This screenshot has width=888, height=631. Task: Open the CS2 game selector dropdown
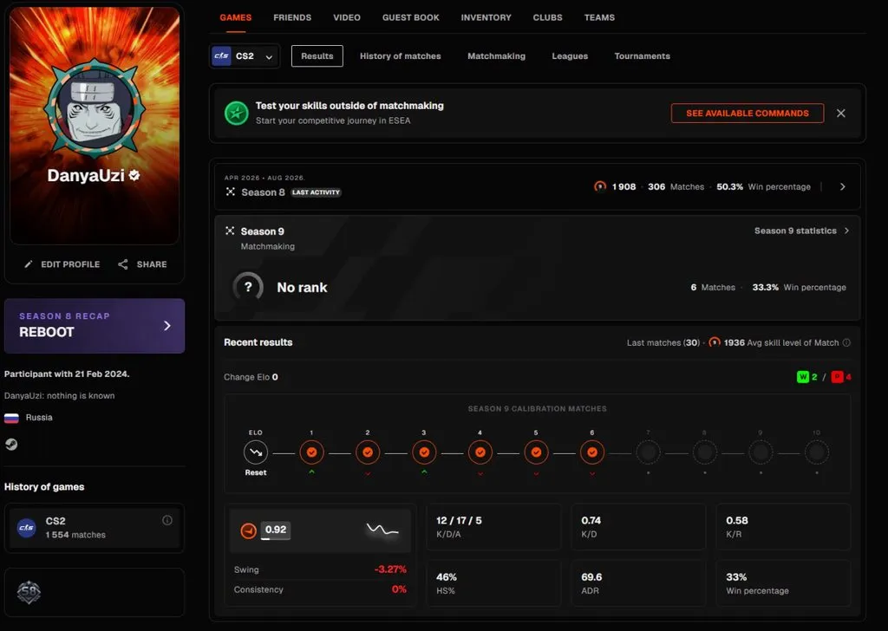[245, 56]
